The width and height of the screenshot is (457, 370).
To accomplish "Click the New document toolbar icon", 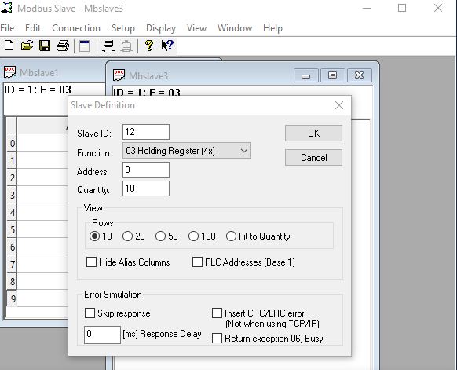I will [x=9, y=46].
